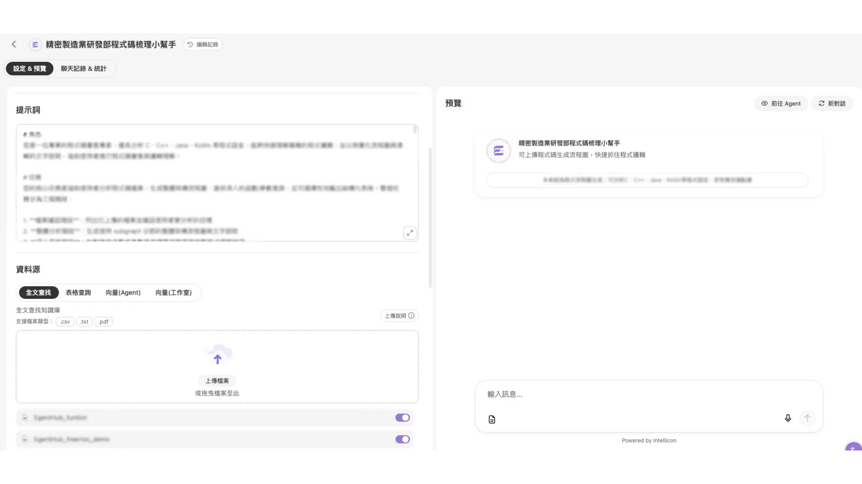862x484 pixels.
Task: Attach a file using document icon
Action: 492,419
